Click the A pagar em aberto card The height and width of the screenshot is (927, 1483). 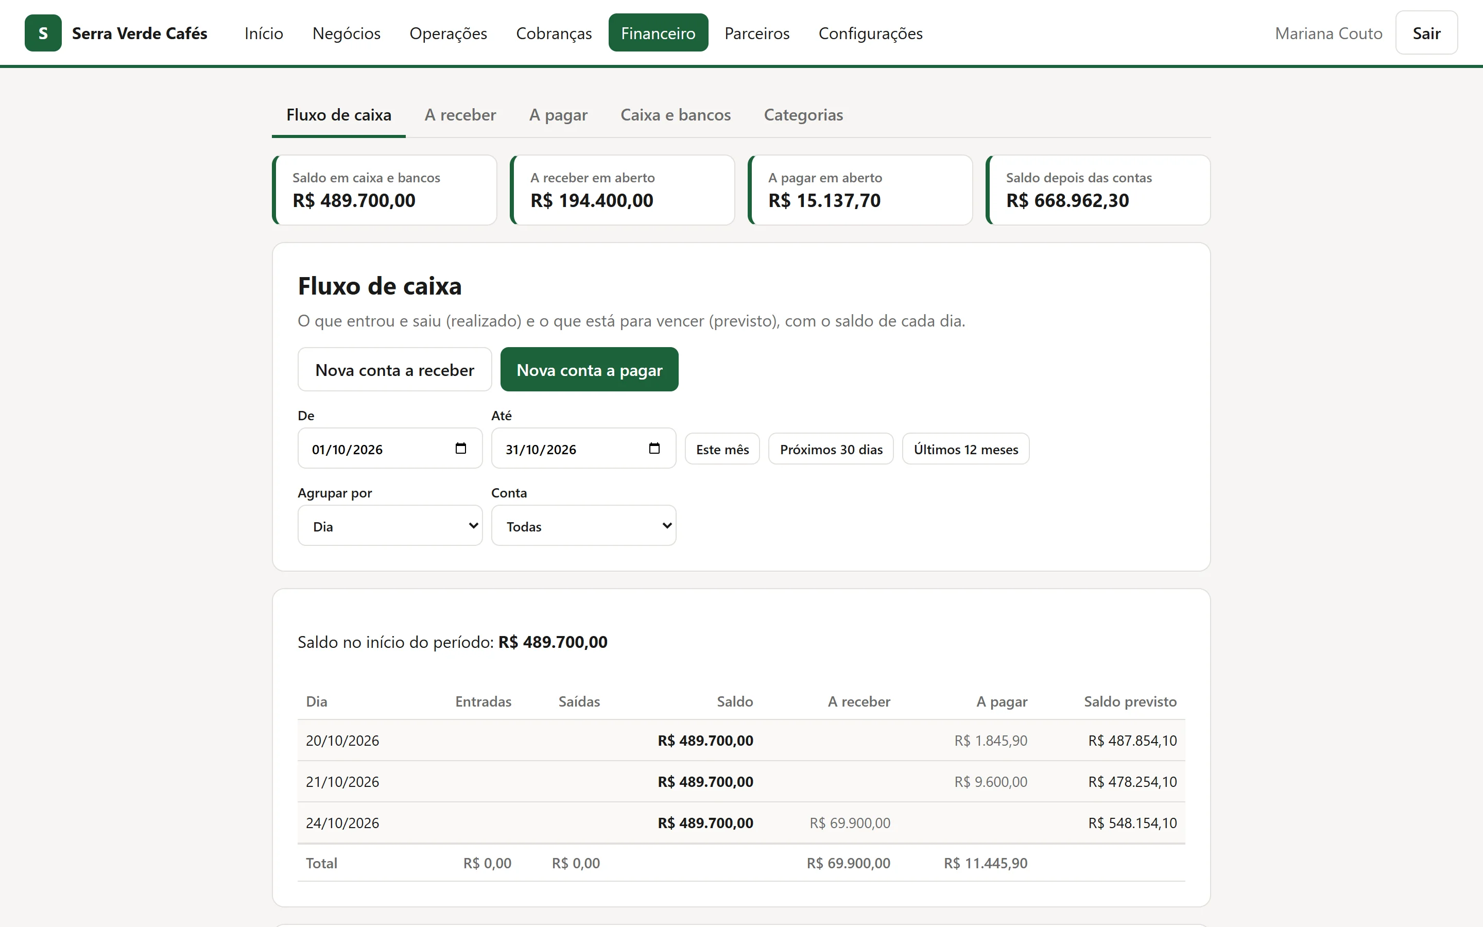(x=860, y=190)
